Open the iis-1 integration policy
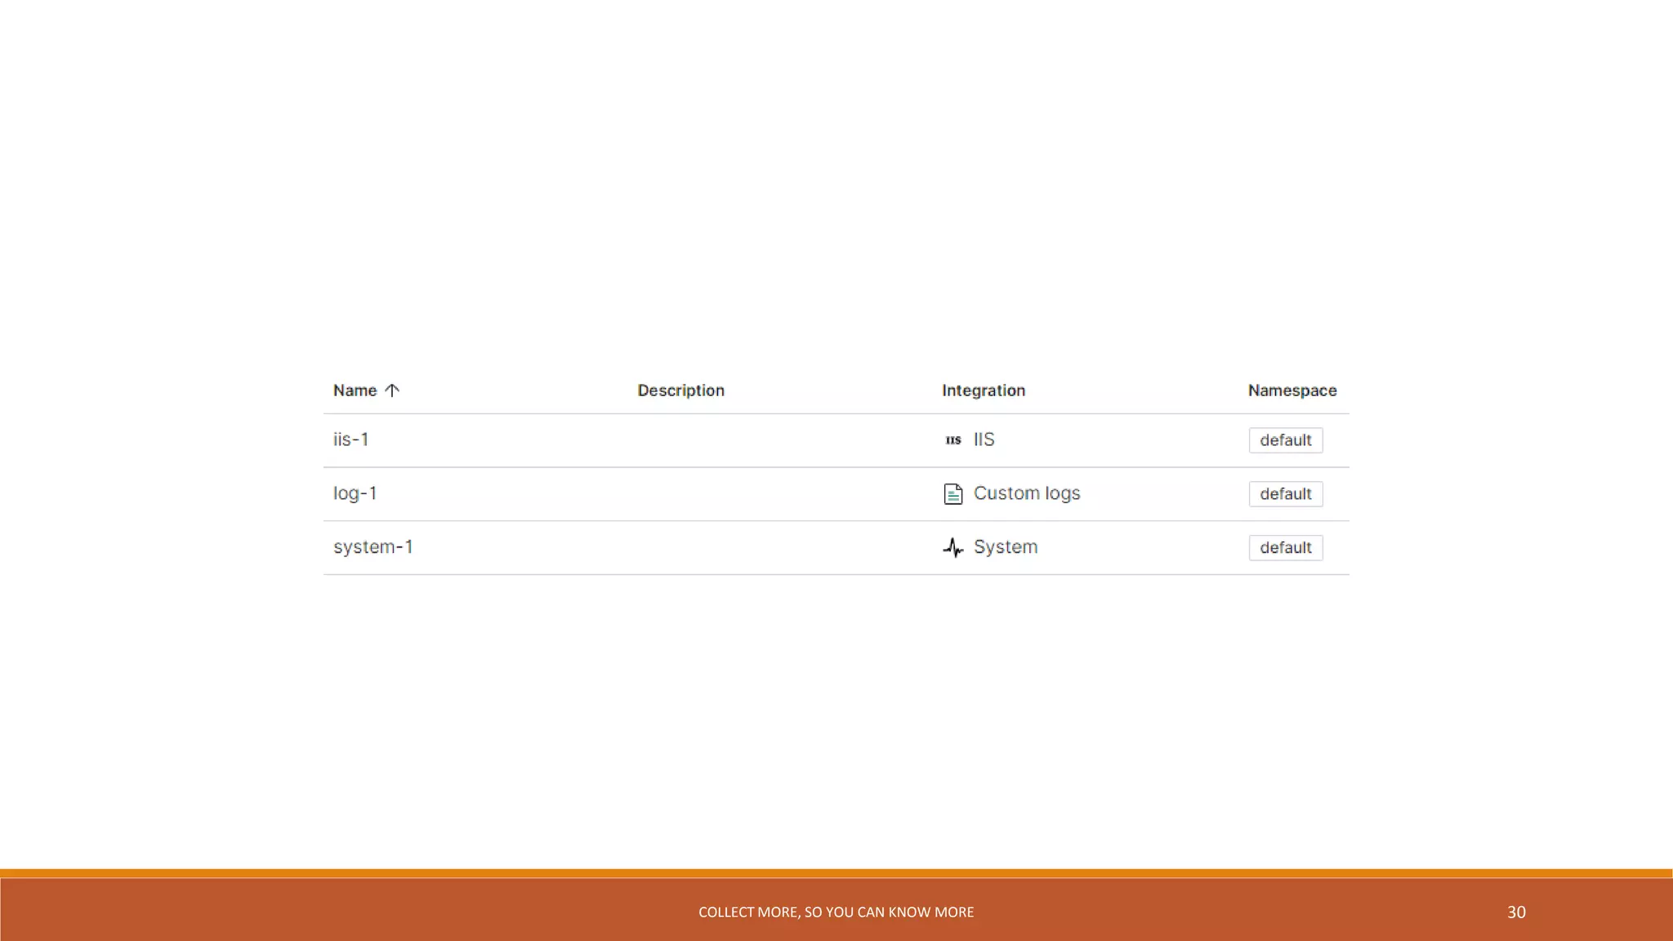The width and height of the screenshot is (1673, 941). (350, 439)
